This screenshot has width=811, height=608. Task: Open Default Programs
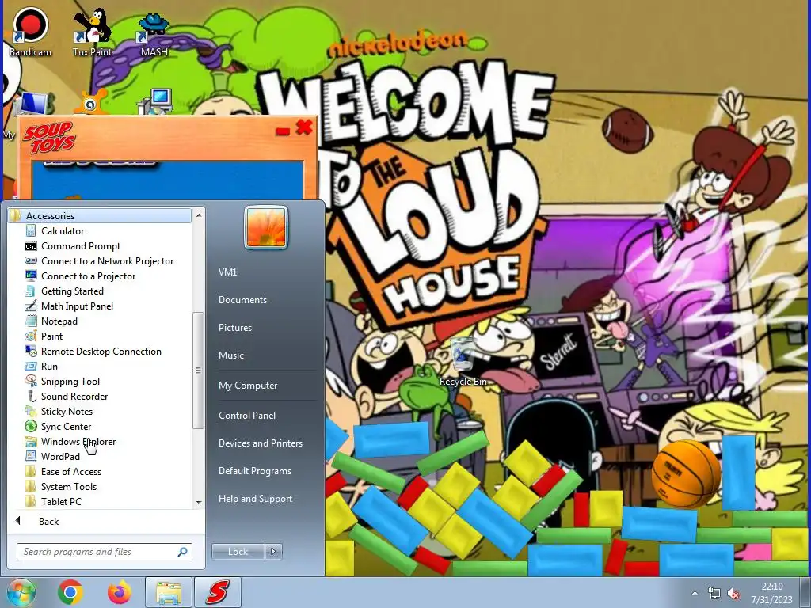tap(255, 471)
